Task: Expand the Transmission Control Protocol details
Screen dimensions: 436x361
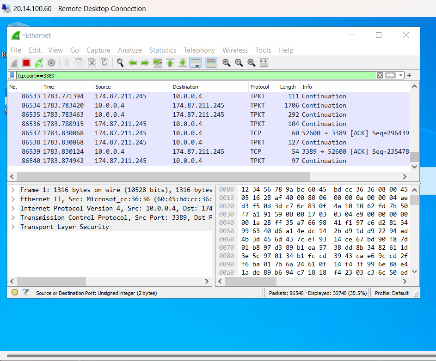Action: point(13,217)
